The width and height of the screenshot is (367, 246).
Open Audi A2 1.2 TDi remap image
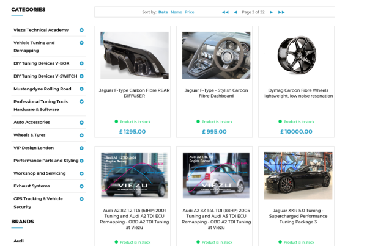pyautogui.click(x=135, y=175)
